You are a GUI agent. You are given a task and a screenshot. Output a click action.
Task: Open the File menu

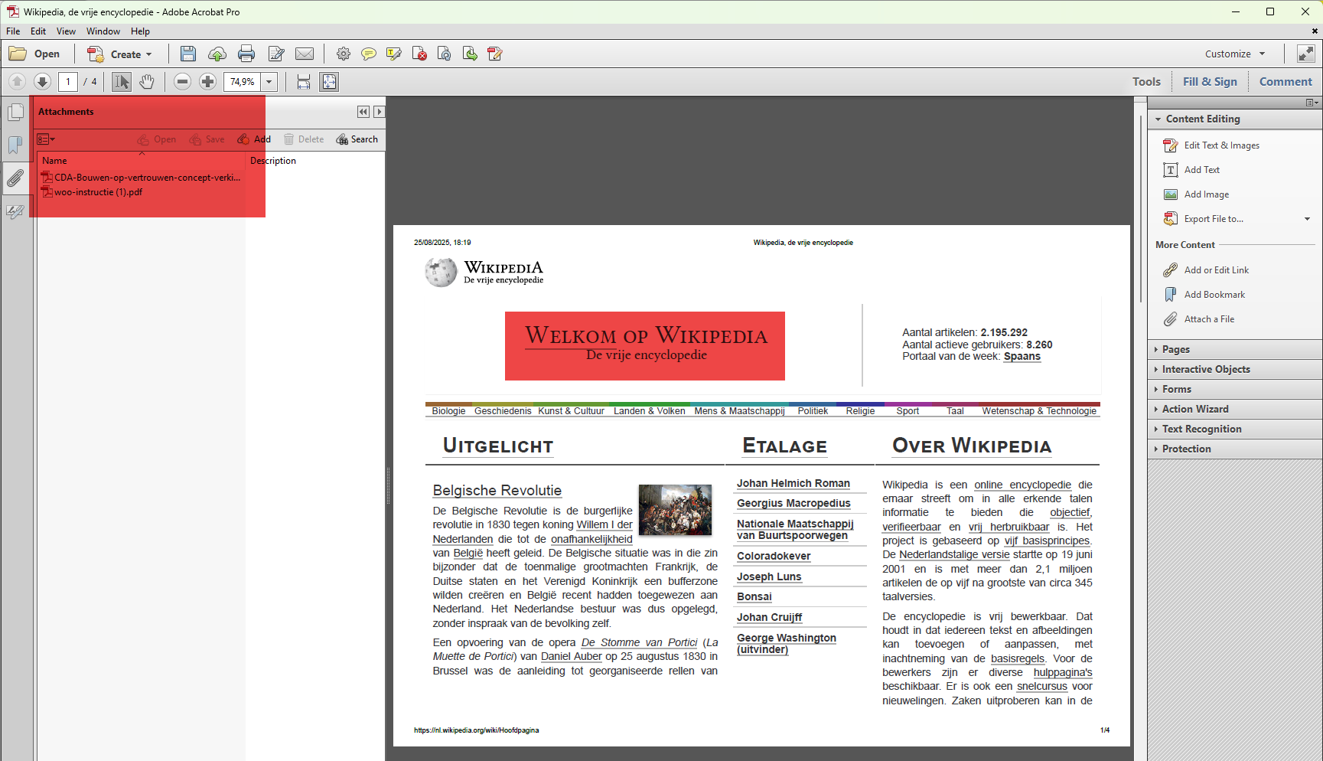[x=13, y=31]
